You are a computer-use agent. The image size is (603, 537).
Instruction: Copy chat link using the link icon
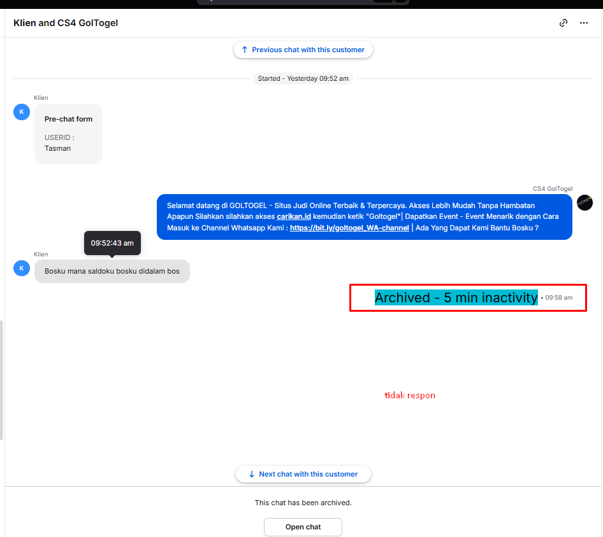563,23
